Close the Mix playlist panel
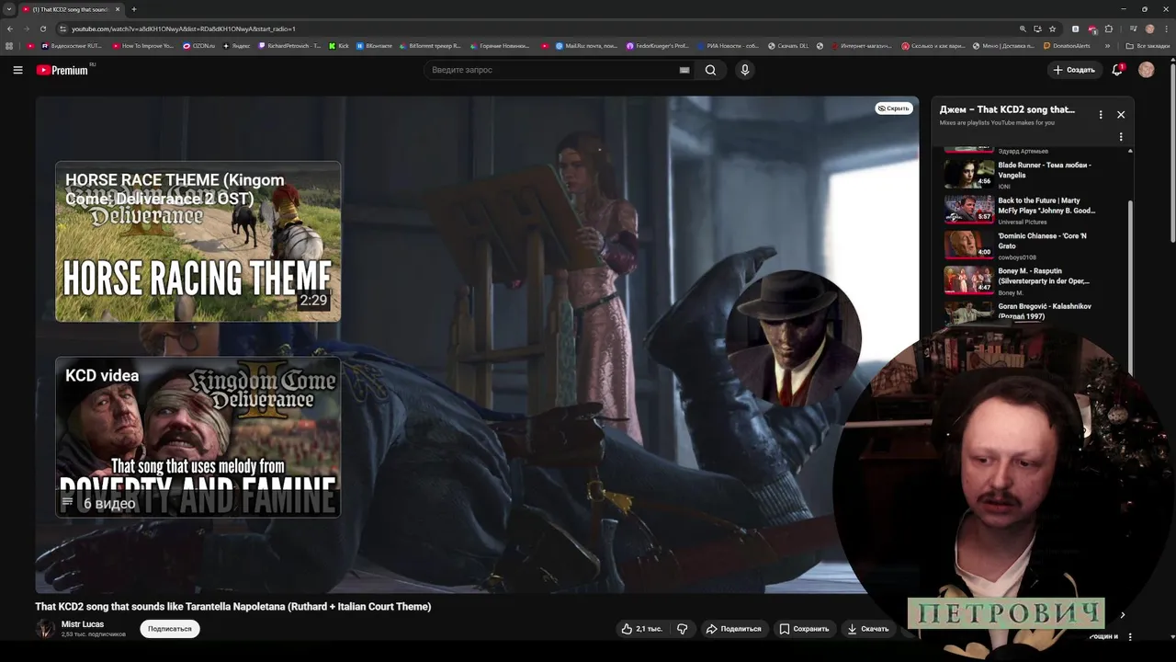 click(x=1121, y=115)
